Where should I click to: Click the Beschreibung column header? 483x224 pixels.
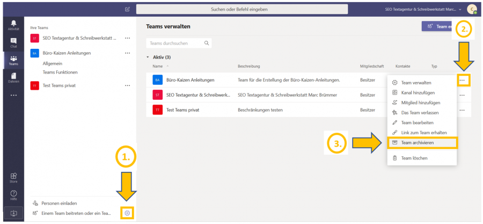tap(249, 66)
